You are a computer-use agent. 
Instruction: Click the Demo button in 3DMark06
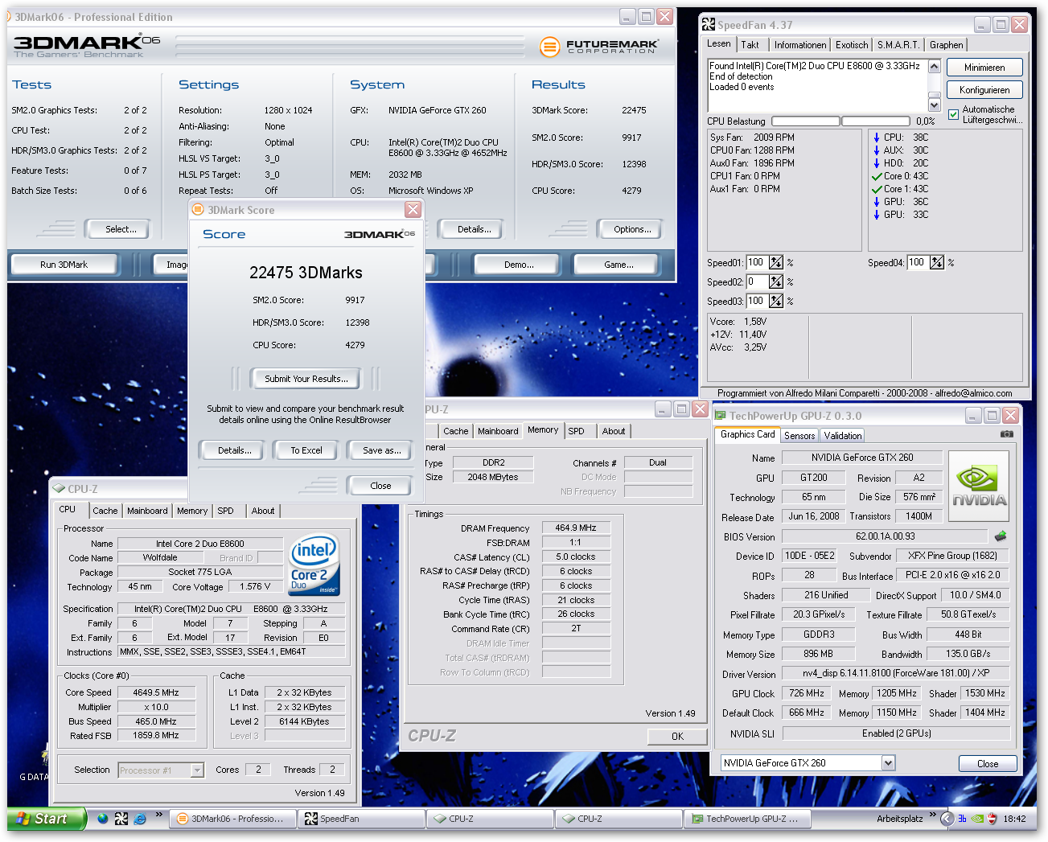pyautogui.click(x=519, y=265)
